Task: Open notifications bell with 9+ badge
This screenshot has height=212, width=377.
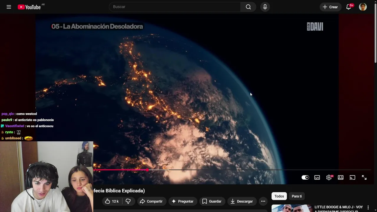Action: (349, 7)
